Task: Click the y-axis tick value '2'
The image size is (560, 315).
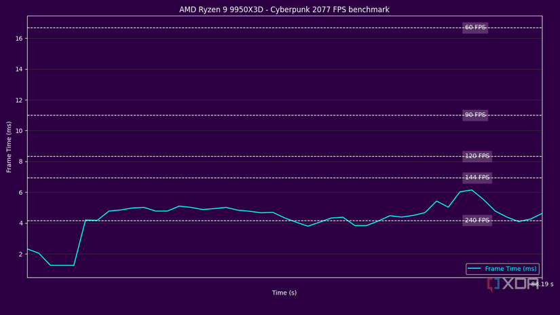Action: (x=21, y=255)
